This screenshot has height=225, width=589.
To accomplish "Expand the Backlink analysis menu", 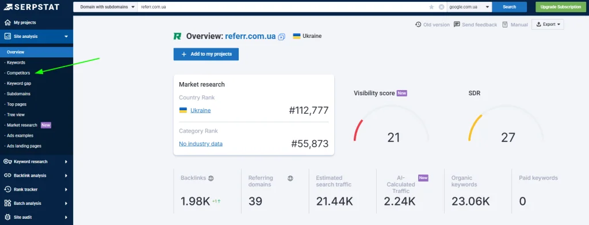I will (36, 176).
